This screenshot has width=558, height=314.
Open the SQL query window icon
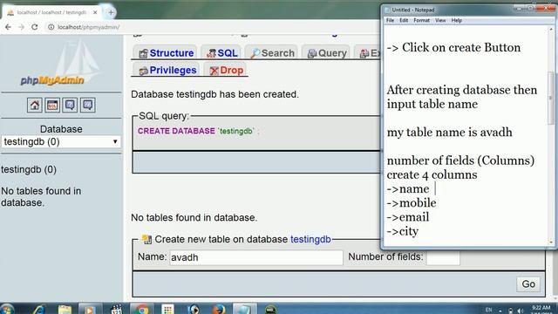click(52, 106)
